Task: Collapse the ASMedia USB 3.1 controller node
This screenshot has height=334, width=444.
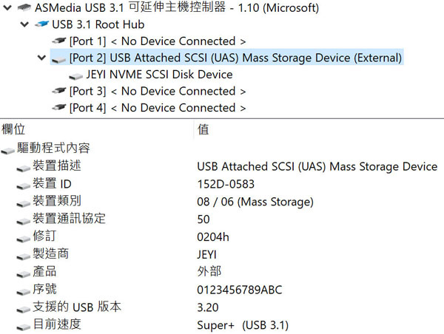Action: pos(7,7)
